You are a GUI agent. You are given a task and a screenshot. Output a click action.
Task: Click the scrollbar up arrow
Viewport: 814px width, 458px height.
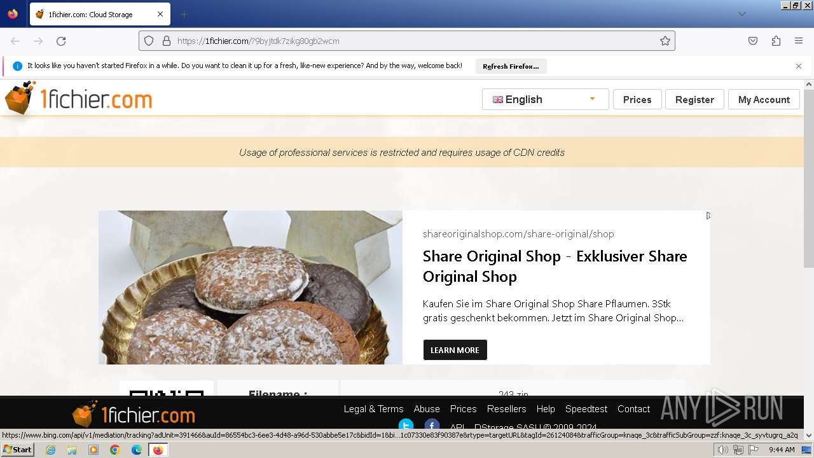click(809, 84)
